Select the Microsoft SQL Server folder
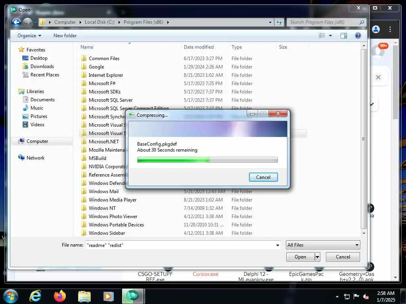406x304 pixels. pos(111,100)
